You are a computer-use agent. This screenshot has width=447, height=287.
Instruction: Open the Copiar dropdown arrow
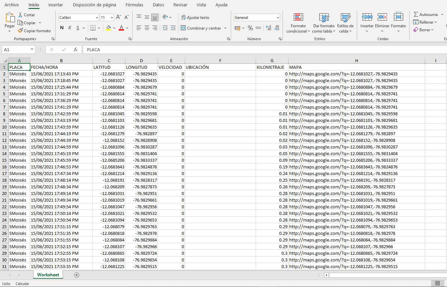(x=40, y=23)
